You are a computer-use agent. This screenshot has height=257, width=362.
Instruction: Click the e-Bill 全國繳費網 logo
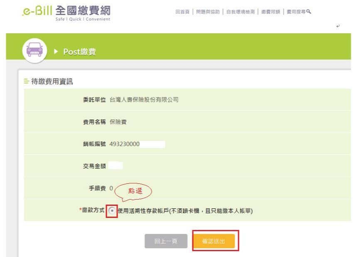coord(66,13)
